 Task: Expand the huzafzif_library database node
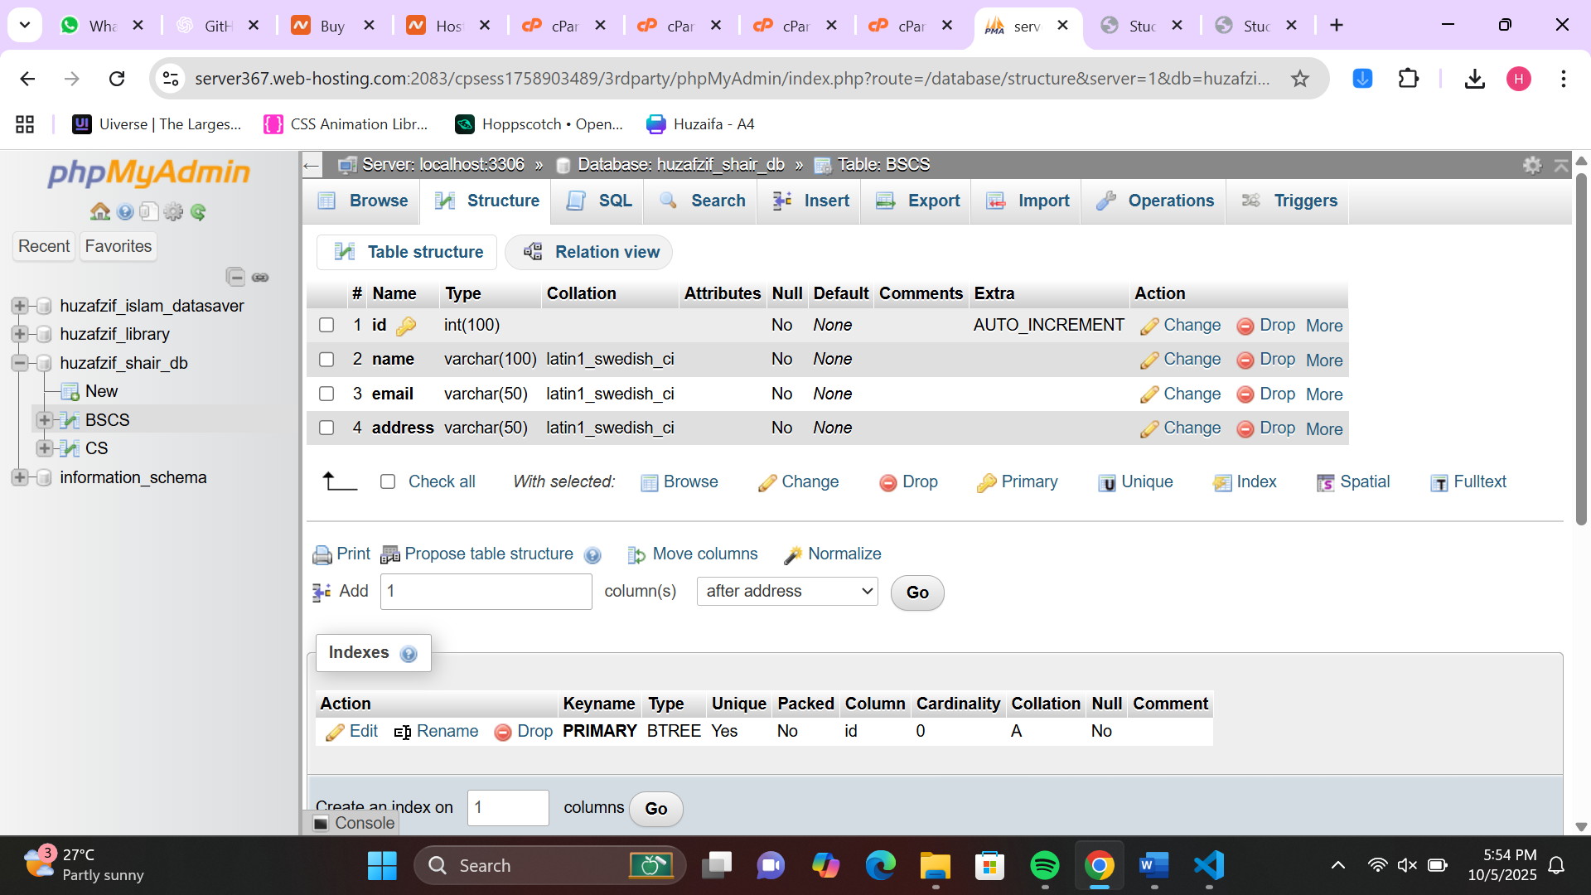pos(20,334)
